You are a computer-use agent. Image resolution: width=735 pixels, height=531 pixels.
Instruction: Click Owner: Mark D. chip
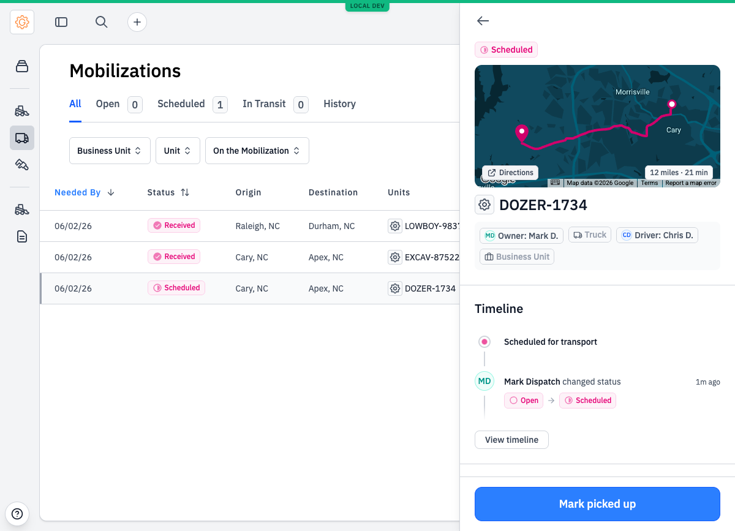[521, 235]
